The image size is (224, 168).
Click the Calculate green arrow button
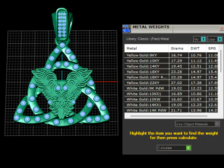189,148
